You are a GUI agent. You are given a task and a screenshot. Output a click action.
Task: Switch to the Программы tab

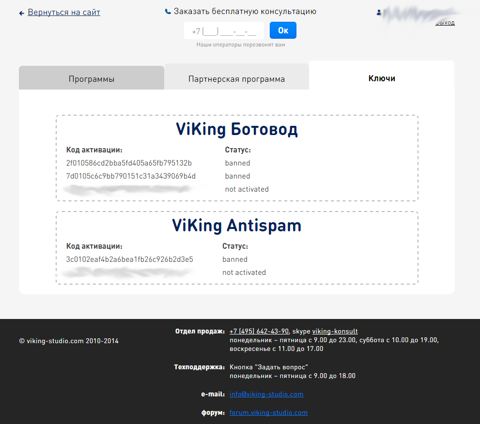(92, 78)
